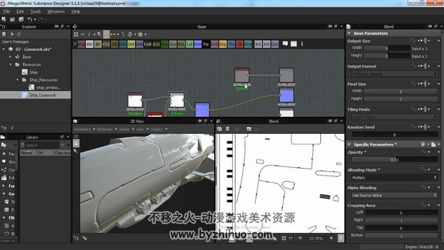This screenshot has width=444, height=250.
Task: Select the ship_ambie... resource
Action: (x=48, y=87)
